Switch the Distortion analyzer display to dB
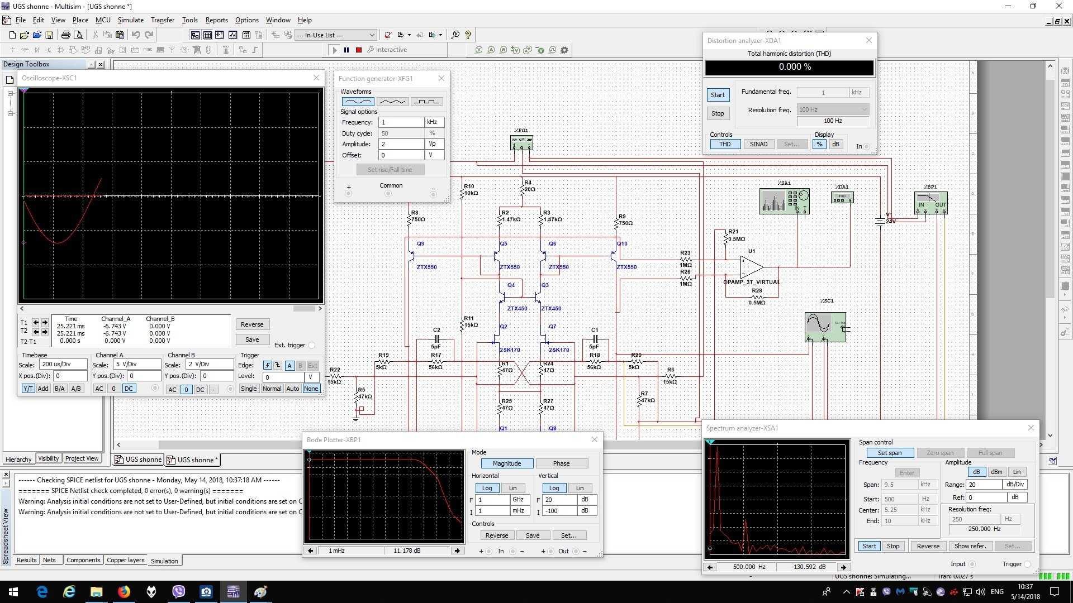This screenshot has height=603, width=1073. pyautogui.click(x=835, y=144)
